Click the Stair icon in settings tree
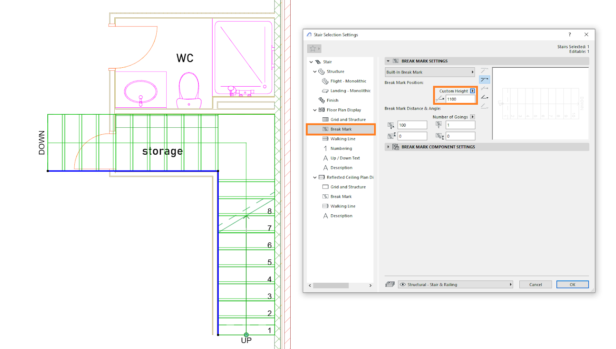The image size is (616, 349). point(318,62)
